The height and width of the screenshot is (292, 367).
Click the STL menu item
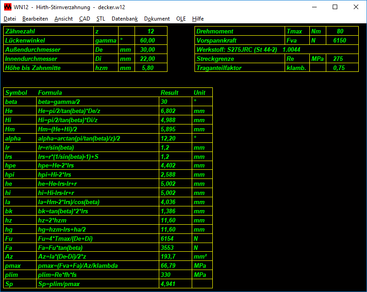[x=101, y=19]
